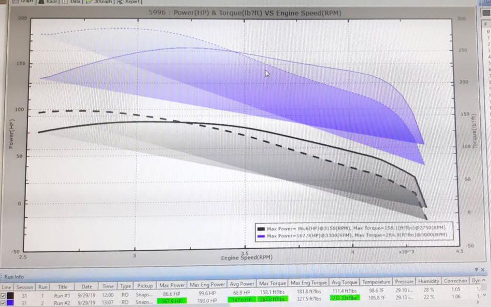
Task: Click the 28 % humidity cell
Action: click(x=429, y=290)
